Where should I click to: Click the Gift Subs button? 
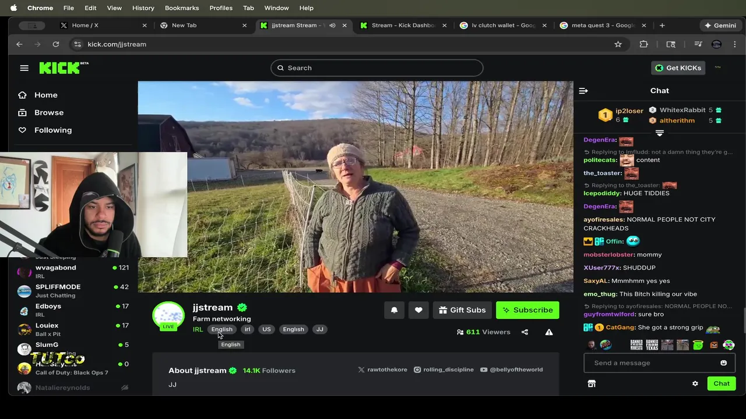click(462, 310)
